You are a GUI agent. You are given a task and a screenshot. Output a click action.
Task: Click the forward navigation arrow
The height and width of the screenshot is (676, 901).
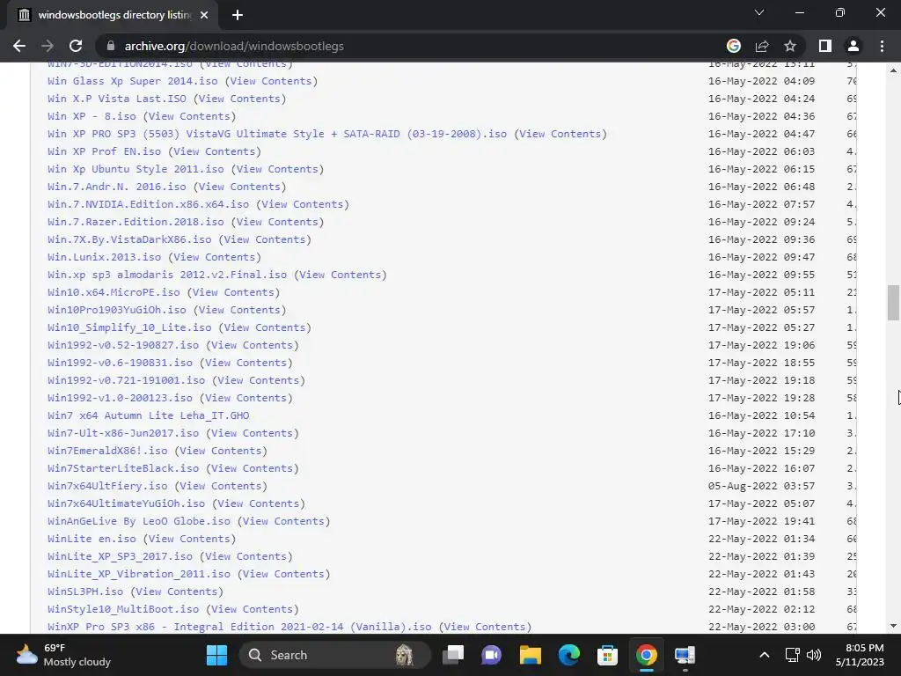(x=48, y=46)
